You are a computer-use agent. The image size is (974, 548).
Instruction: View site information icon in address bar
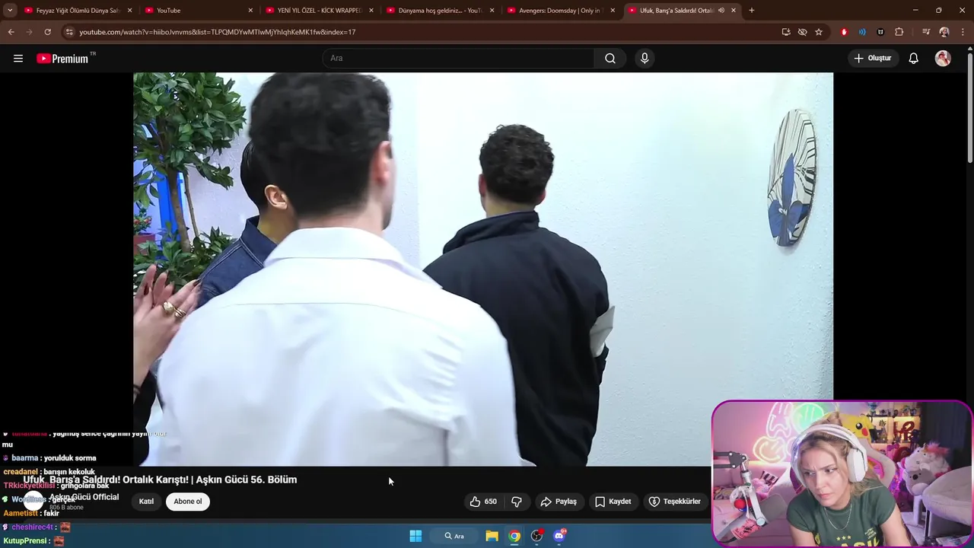tap(69, 32)
